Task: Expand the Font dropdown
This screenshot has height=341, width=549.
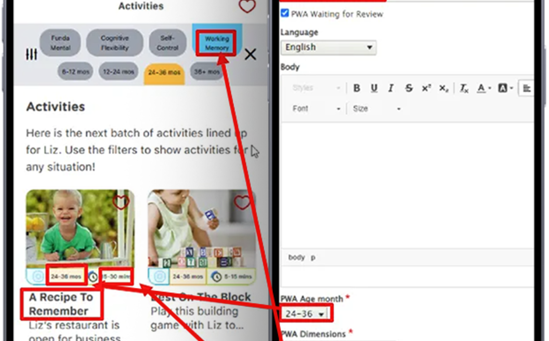Action: (x=316, y=109)
